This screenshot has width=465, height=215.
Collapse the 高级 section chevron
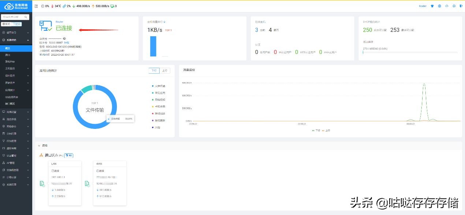(39, 145)
